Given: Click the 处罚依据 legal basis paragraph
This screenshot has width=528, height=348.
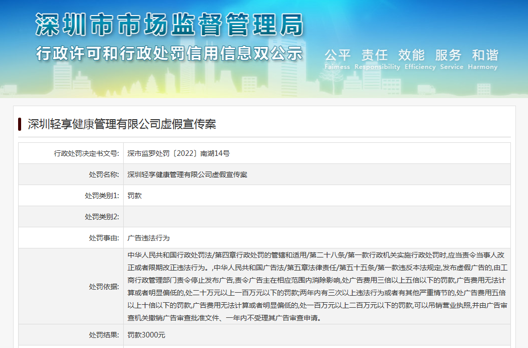Looking at the screenshot, I should pyautogui.click(x=317, y=286).
